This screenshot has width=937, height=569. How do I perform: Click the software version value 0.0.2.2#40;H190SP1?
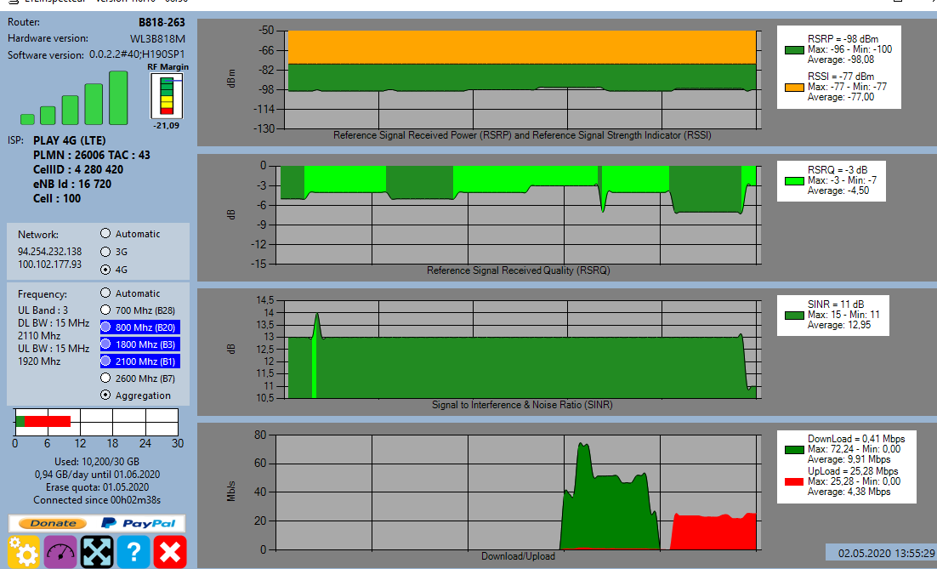tap(138, 54)
